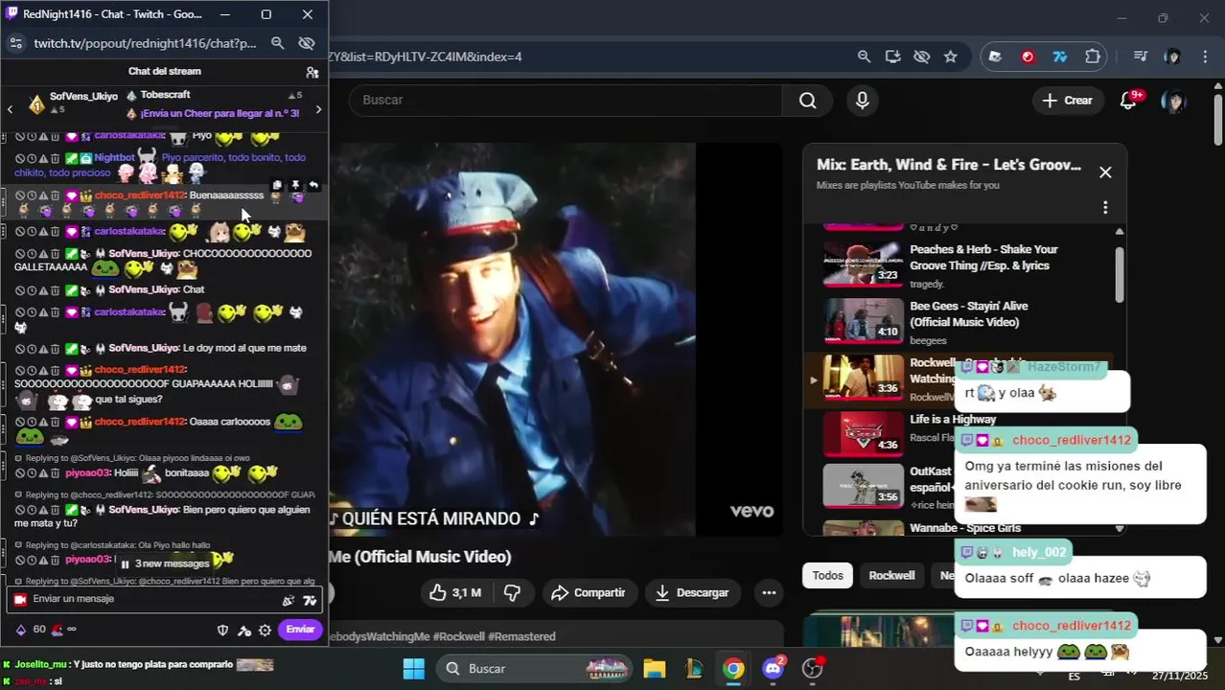This screenshot has height=690, width=1225.
Task: Click Crear button on YouTube
Action: point(1068,101)
